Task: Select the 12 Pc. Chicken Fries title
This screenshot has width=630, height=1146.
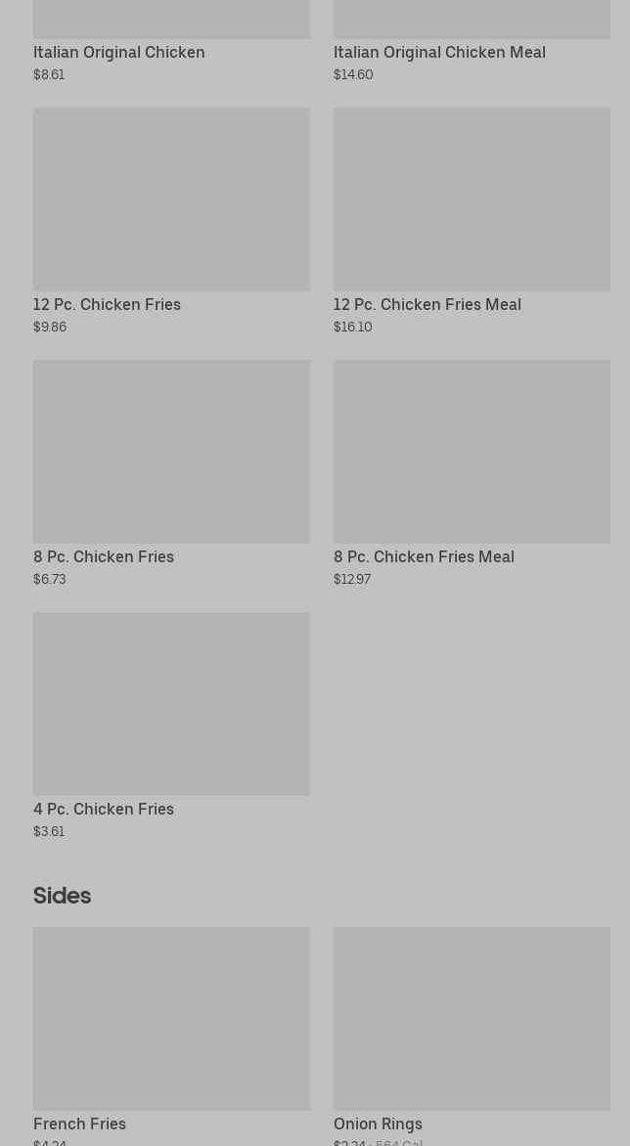Action: click(x=107, y=304)
